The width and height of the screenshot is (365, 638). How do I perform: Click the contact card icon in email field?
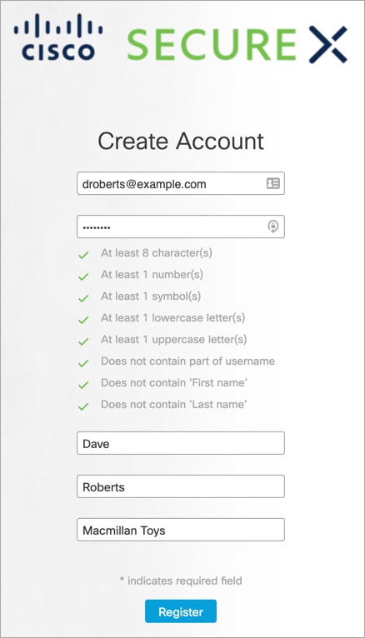pos(273,183)
